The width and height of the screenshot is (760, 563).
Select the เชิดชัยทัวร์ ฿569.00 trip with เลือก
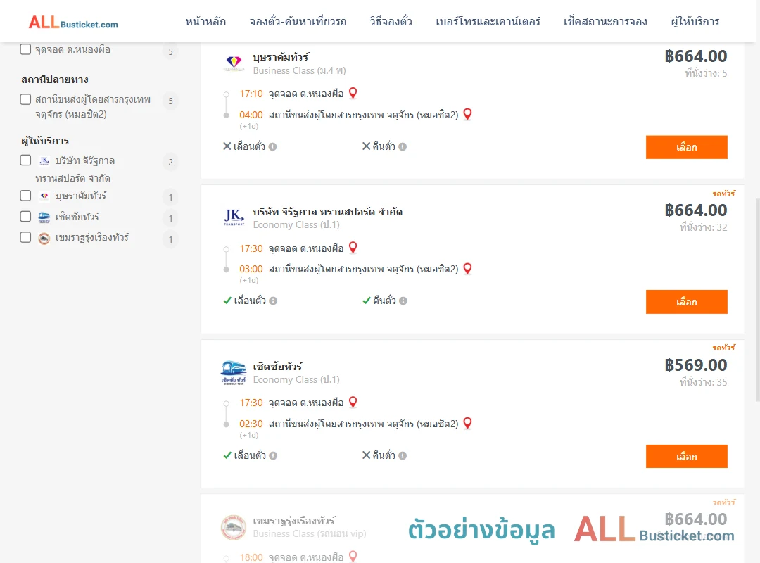point(686,456)
